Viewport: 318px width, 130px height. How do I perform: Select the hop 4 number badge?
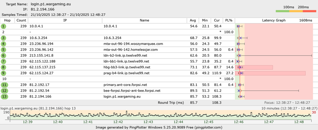click(x=4, y=44)
